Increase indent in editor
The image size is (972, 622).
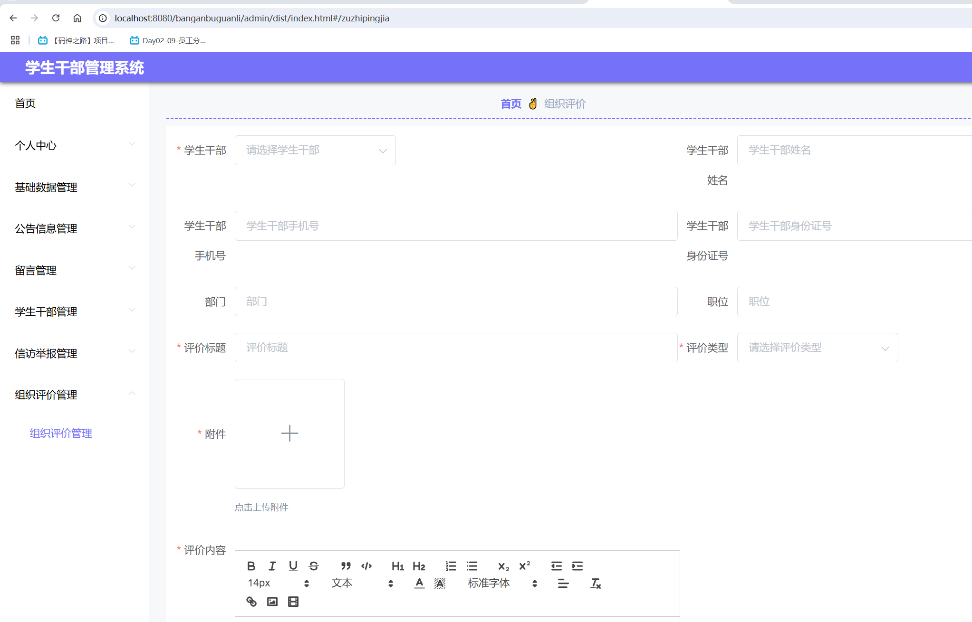tap(577, 566)
